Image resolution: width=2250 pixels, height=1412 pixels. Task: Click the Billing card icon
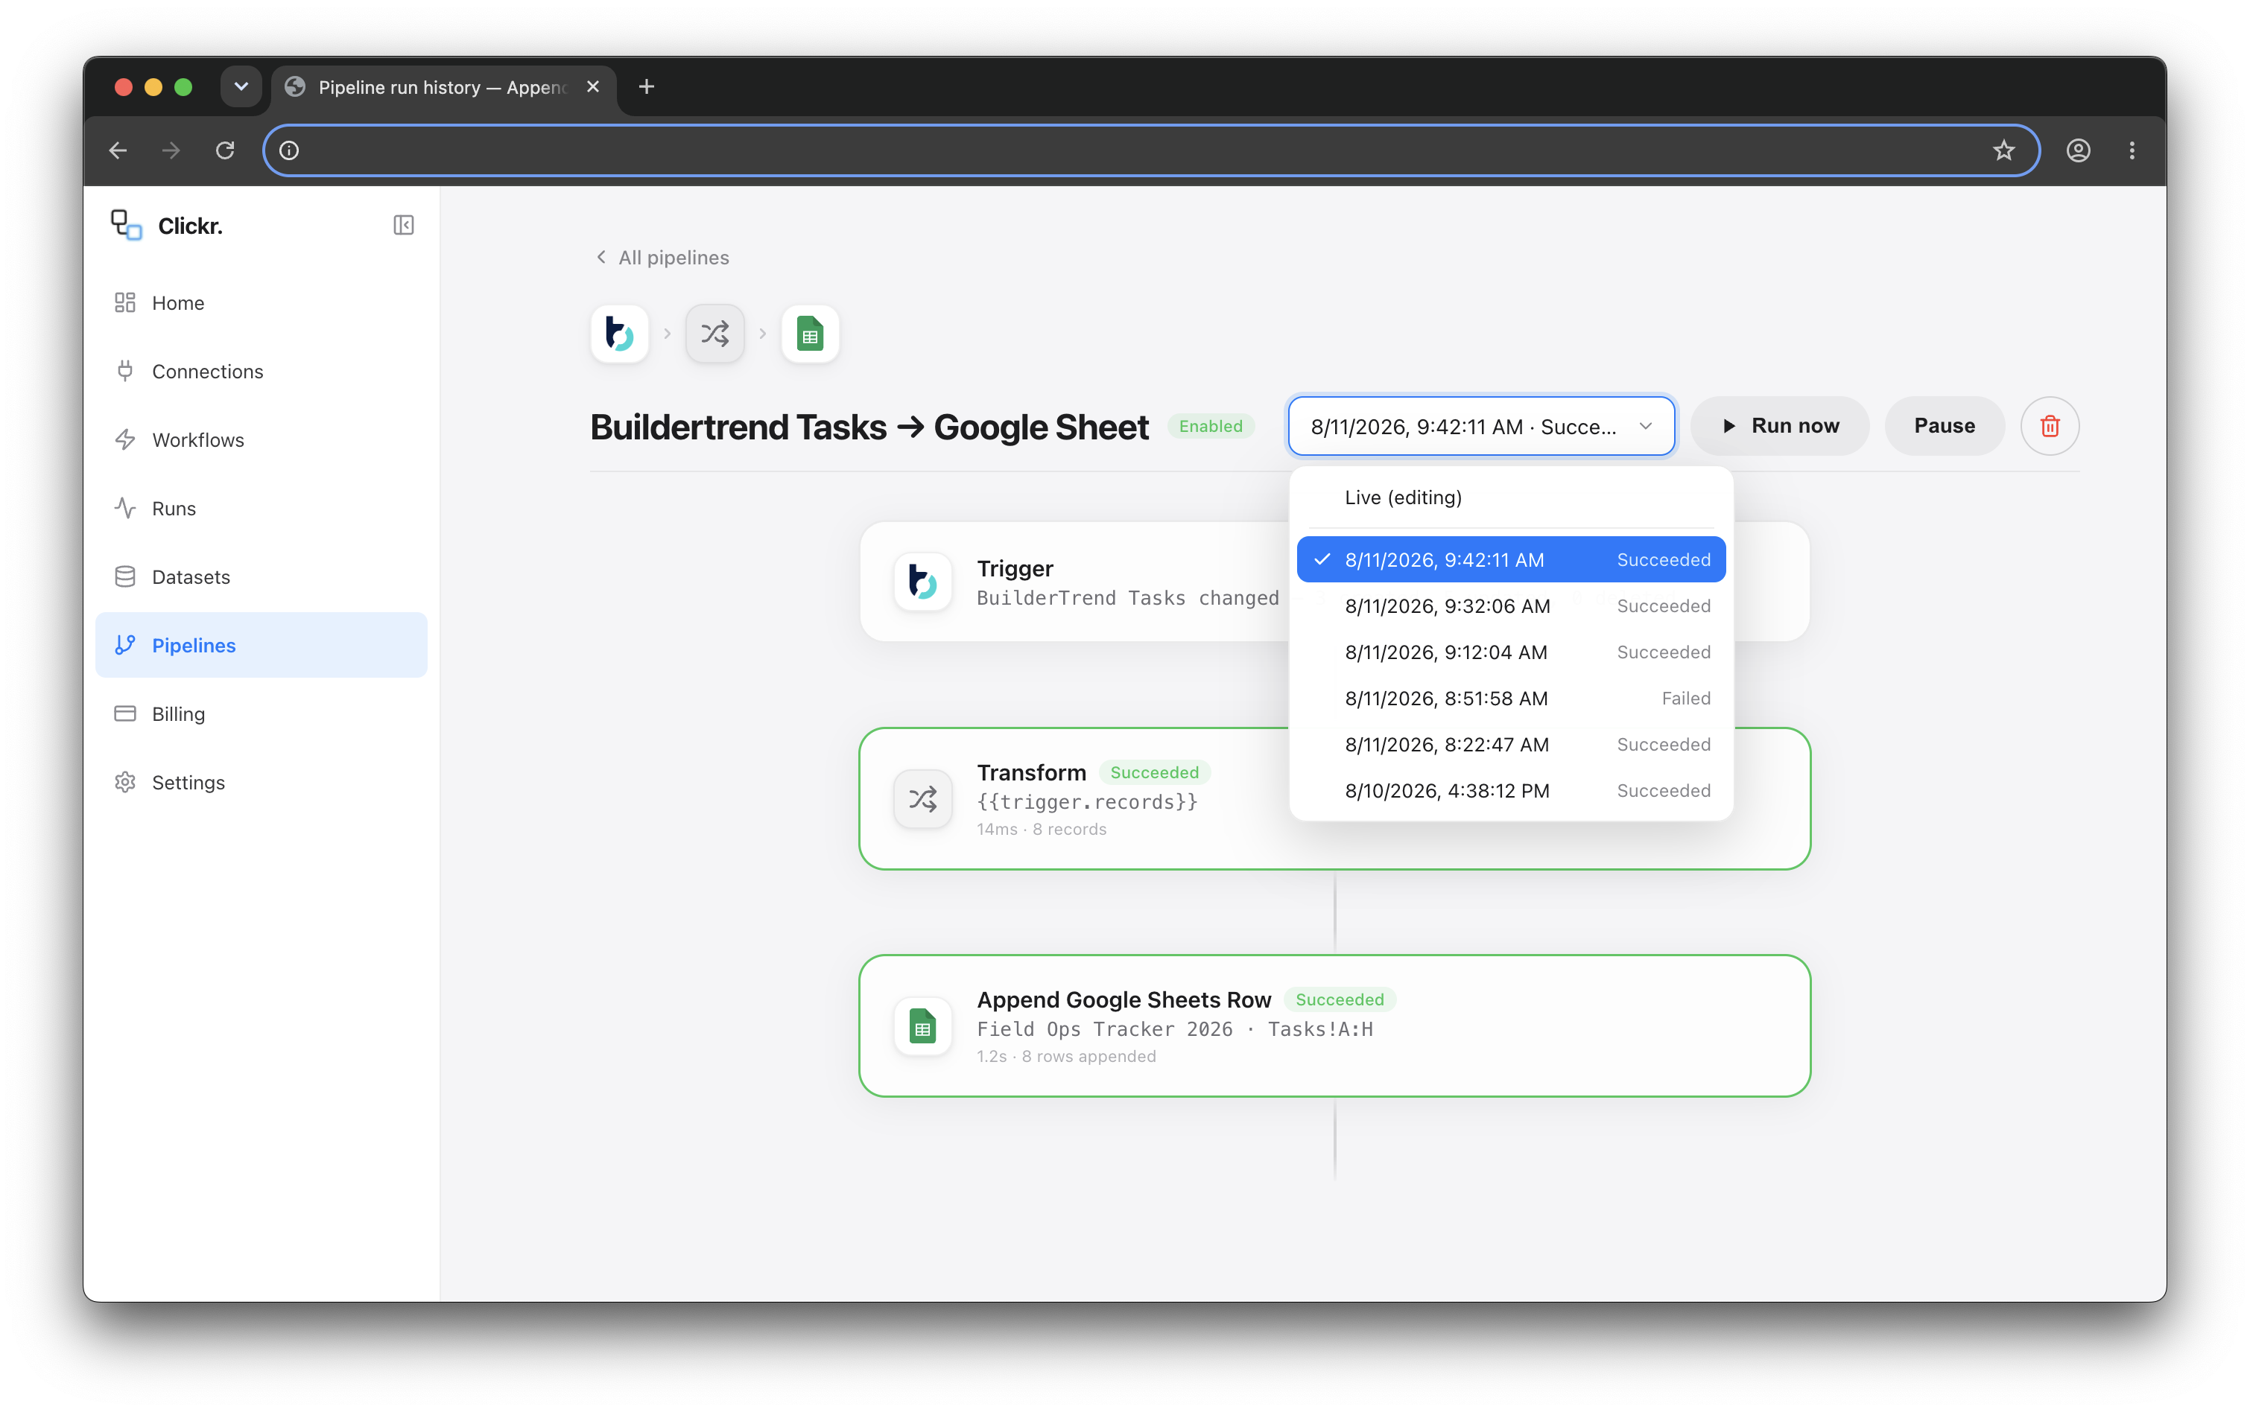[x=125, y=713]
